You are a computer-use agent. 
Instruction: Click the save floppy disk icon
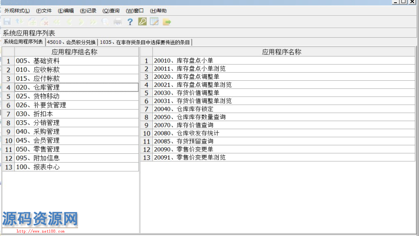pos(7,22)
